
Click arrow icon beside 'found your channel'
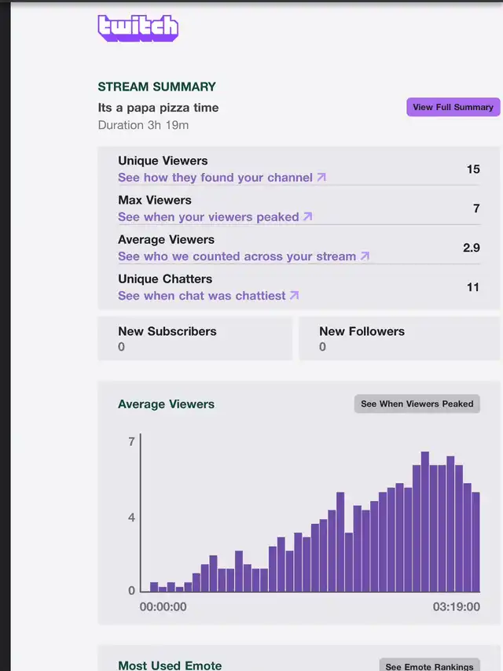point(321,178)
